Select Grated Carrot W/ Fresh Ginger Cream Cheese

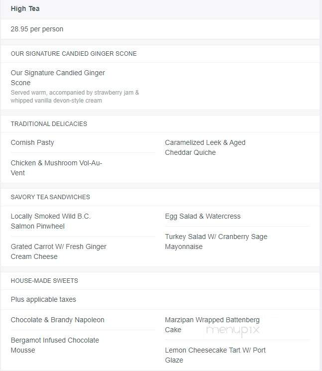[59, 251]
